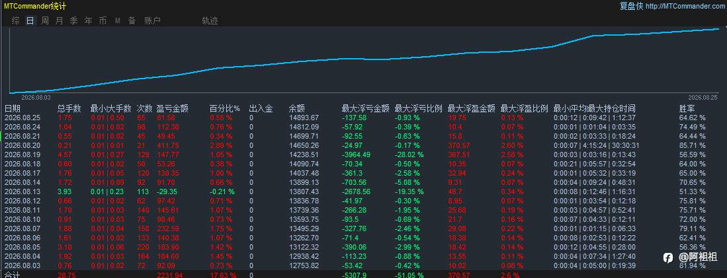The image size is (727, 278).
Task: Open the M tab
Action: pyautogui.click(x=117, y=21)
